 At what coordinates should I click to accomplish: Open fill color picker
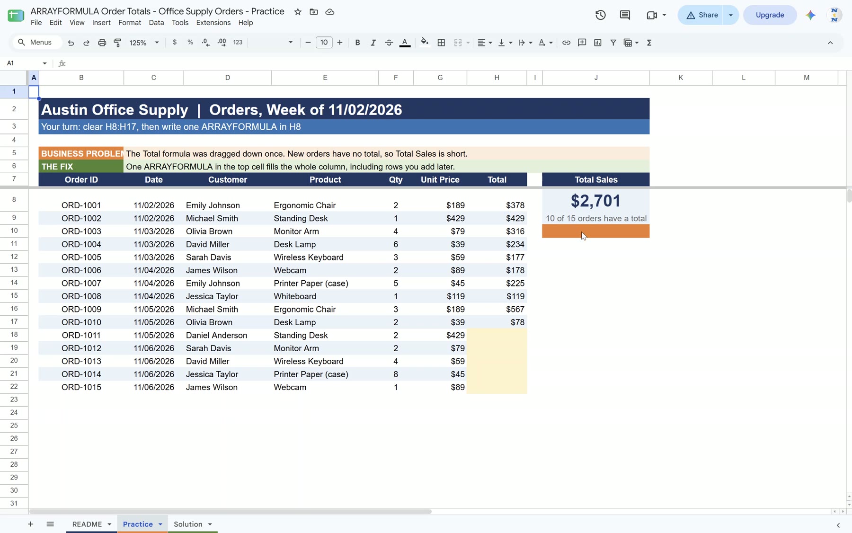tap(425, 43)
